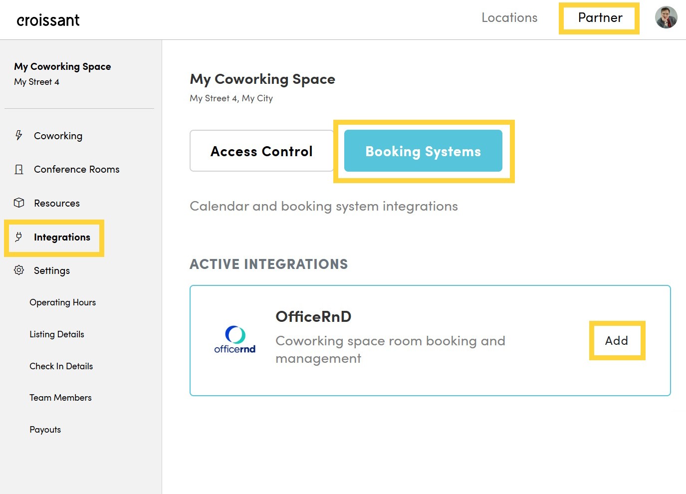
Task: Open the Operating Hours settings
Action: tap(62, 302)
